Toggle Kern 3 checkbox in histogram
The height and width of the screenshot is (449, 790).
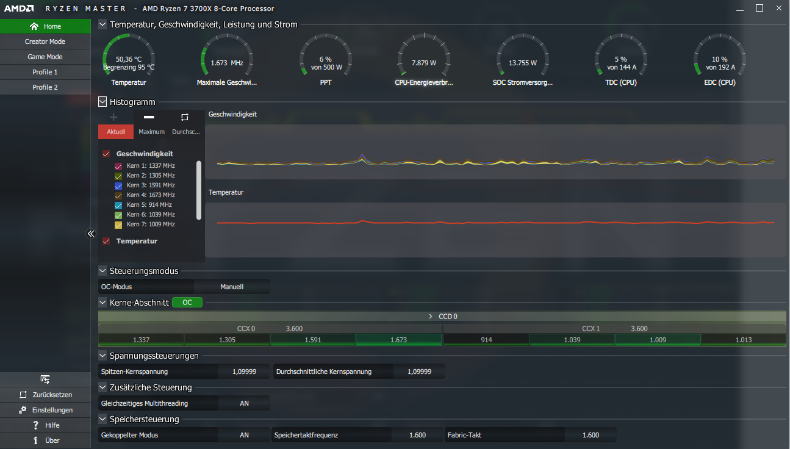118,185
